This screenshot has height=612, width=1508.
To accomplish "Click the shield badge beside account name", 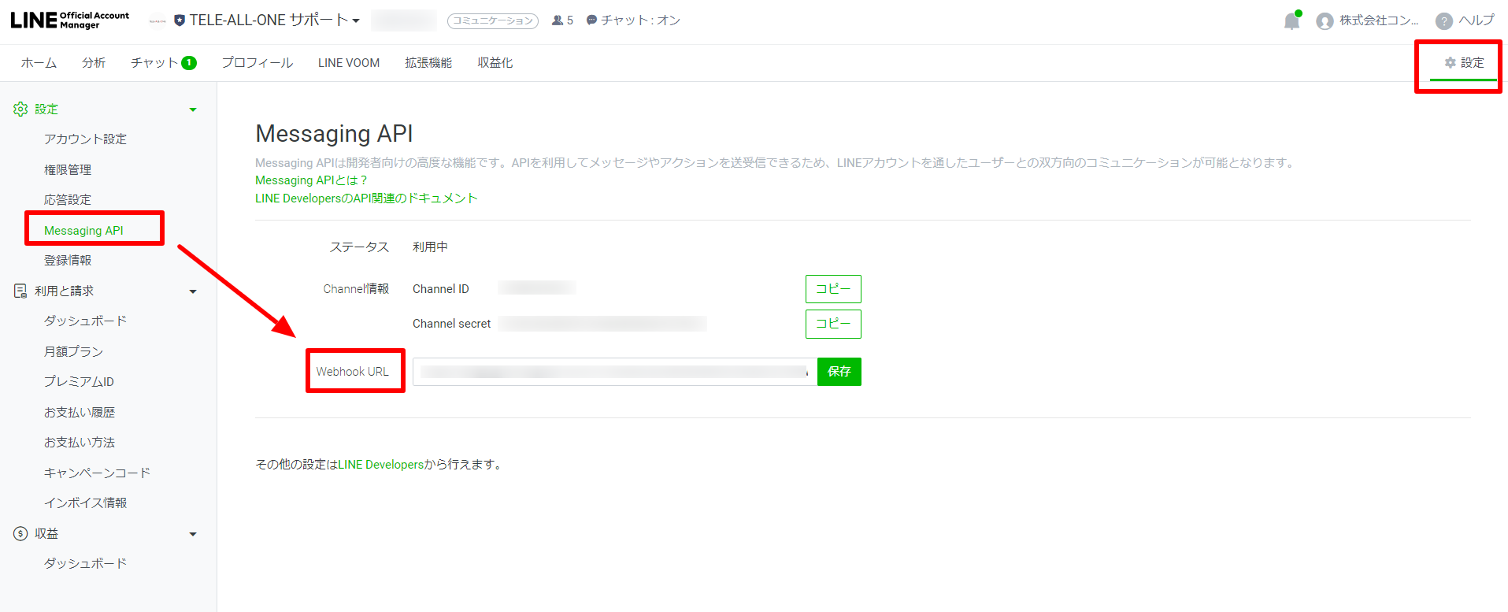I will click(180, 20).
